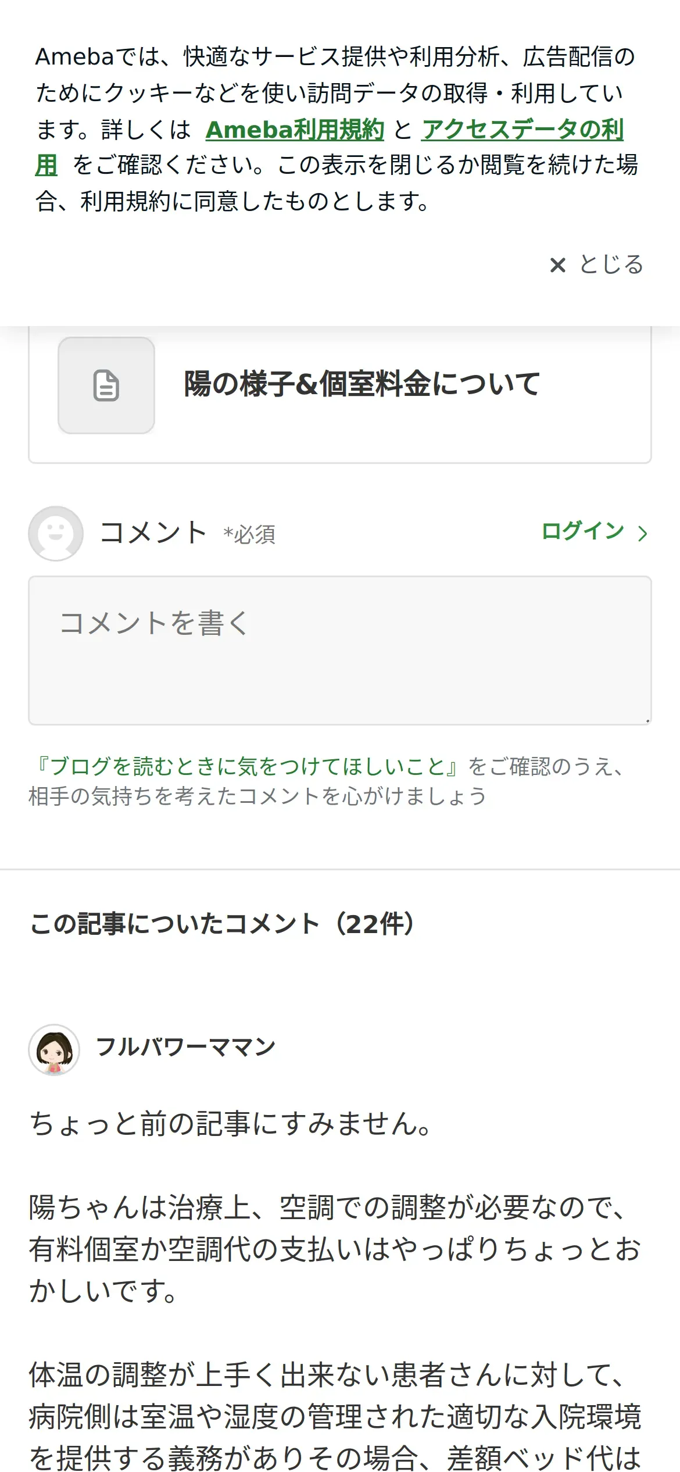The width and height of the screenshot is (680, 1472).
Task: Click the この記事についたコメント（22件）heading
Action: (223, 924)
